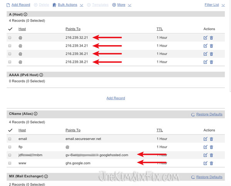Viewport: 231px width, 186px height.
Task: Click Add Record in the top toolbar
Action: pos(21,5)
